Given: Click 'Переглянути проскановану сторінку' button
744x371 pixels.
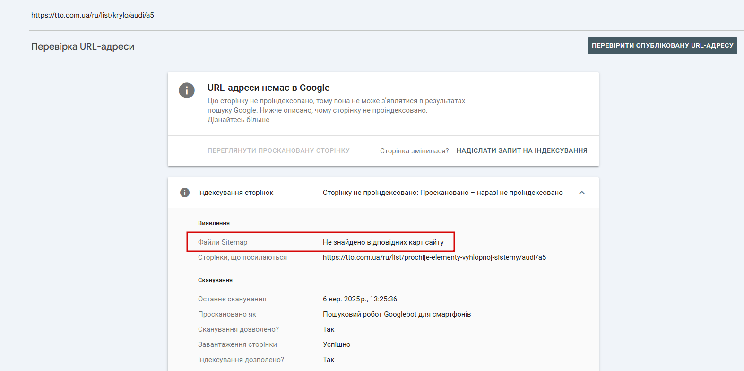Looking at the screenshot, I should click(278, 150).
